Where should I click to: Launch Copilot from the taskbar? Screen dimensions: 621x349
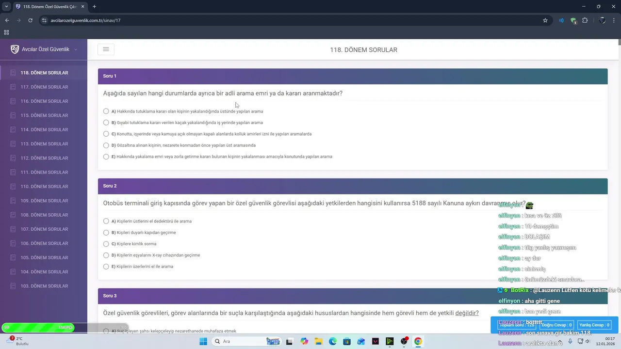coord(304,341)
